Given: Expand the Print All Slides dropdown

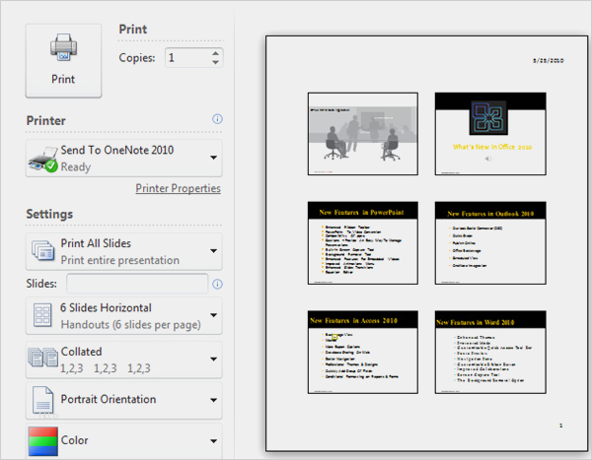Looking at the screenshot, I should pos(214,252).
